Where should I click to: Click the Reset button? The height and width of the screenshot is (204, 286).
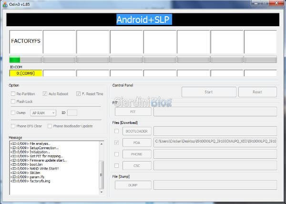tap(257, 92)
